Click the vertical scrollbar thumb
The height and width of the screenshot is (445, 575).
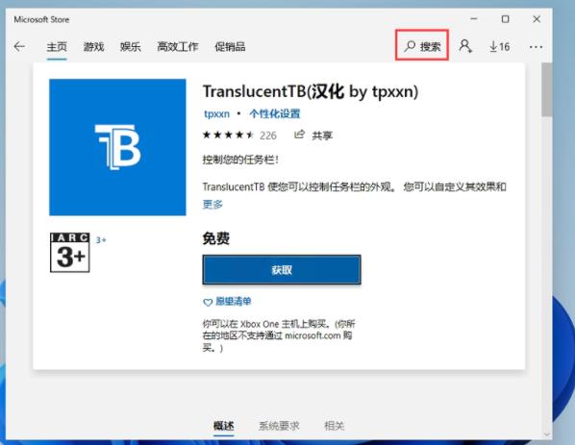click(x=547, y=89)
